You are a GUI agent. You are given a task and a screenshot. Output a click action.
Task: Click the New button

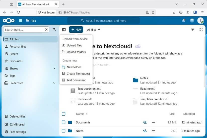point(76,30)
